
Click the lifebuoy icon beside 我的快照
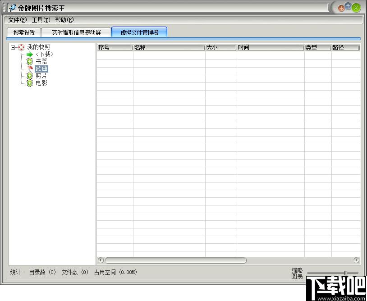pyautogui.click(x=21, y=47)
